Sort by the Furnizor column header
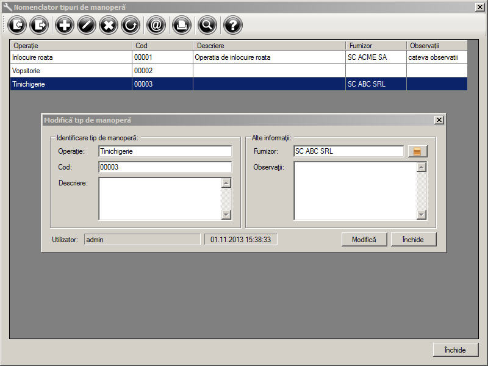The width and height of the screenshot is (488, 366). 376,45
